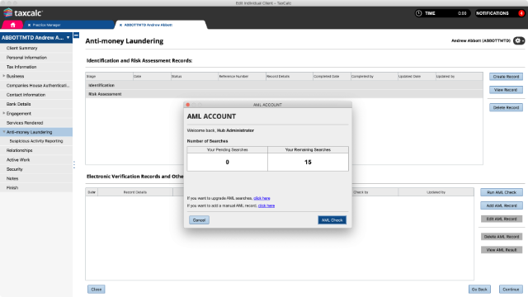Click the AML Check button in dialog
This screenshot has width=528, height=297.
coord(332,220)
